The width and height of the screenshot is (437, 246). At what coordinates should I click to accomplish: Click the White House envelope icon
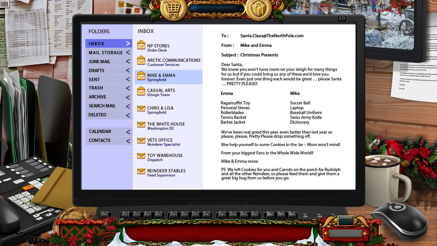[141, 125]
